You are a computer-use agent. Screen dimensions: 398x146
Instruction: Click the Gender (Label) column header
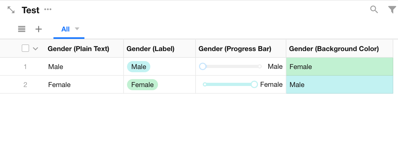150,49
